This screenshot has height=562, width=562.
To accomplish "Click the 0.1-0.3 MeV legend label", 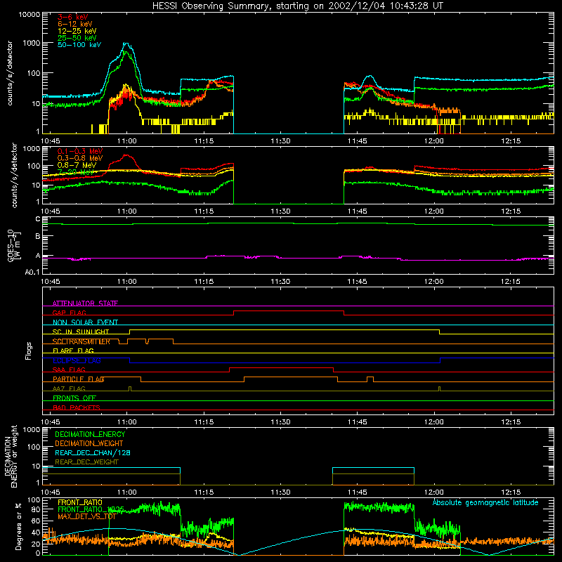I will tap(80, 151).
